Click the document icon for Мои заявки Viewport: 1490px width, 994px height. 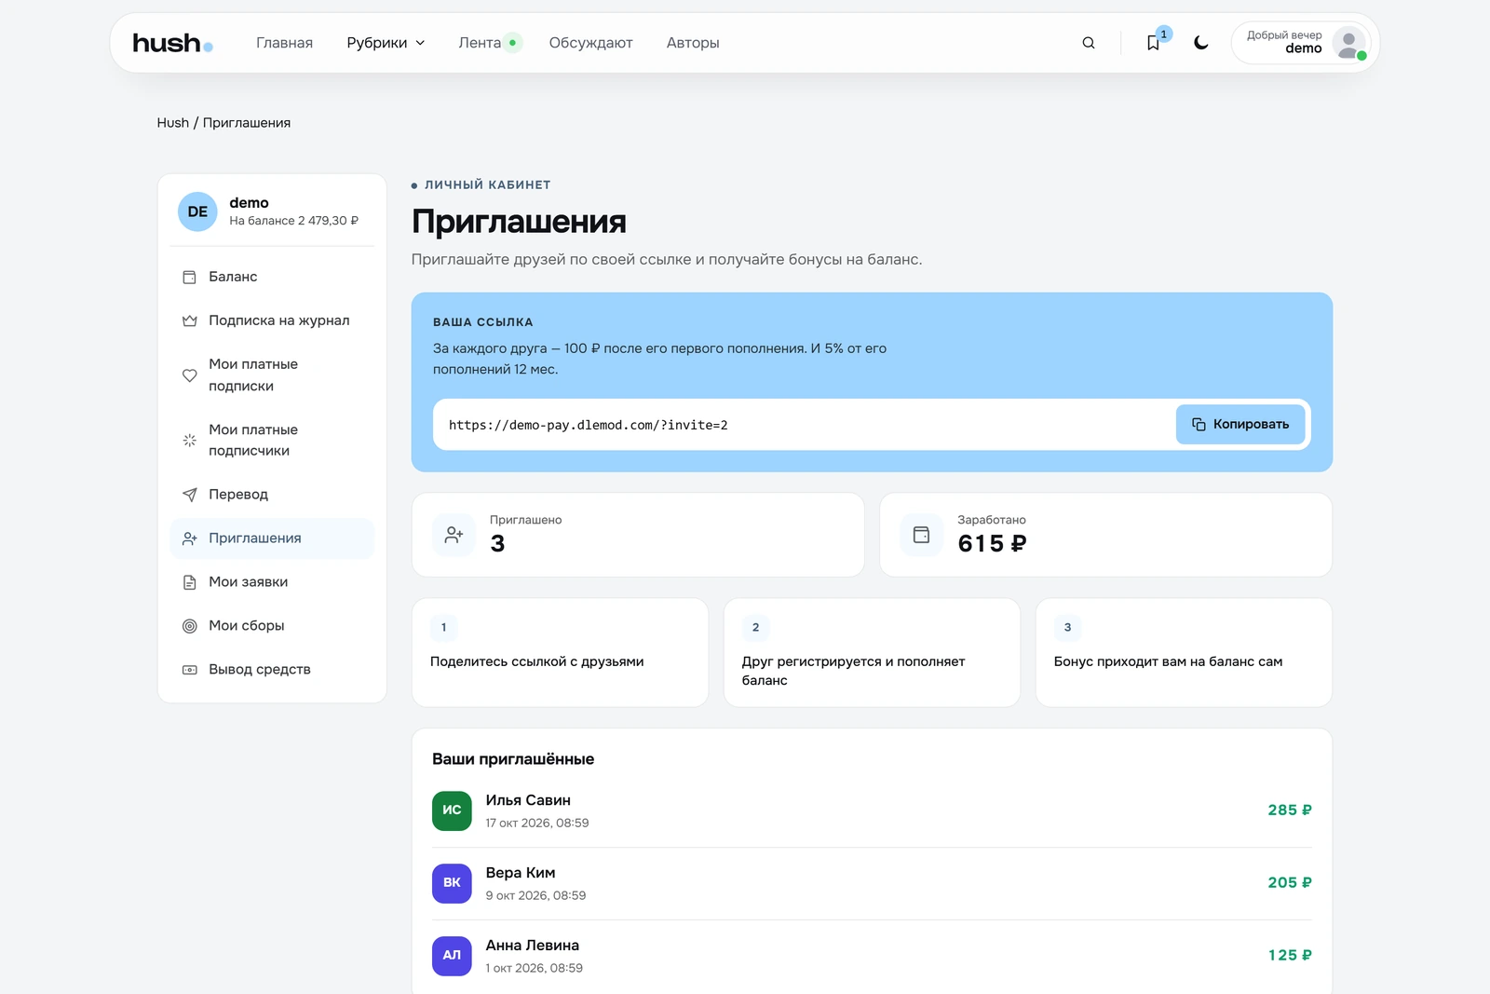(190, 582)
